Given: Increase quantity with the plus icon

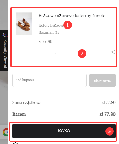Looking at the screenshot, I should pos(68,54).
